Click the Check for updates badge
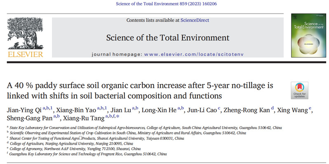Image resolution: width=329 pixels, height=164 pixels. pyautogui.click(x=299, y=90)
